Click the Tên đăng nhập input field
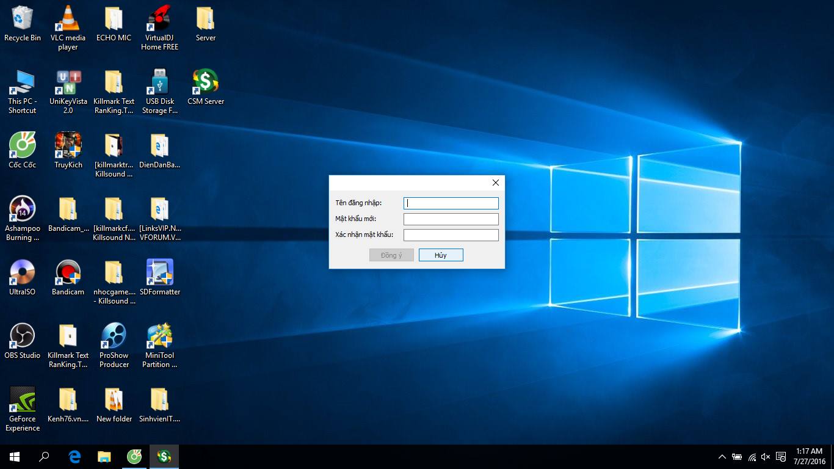 point(451,203)
